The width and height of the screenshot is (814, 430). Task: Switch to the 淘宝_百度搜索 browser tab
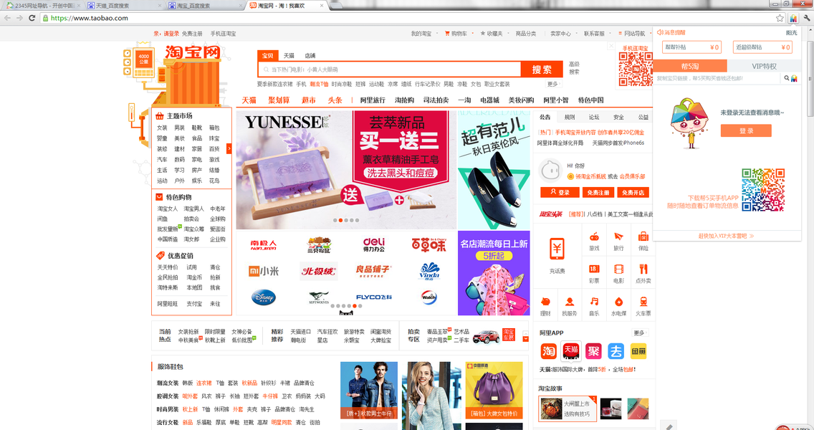203,6
